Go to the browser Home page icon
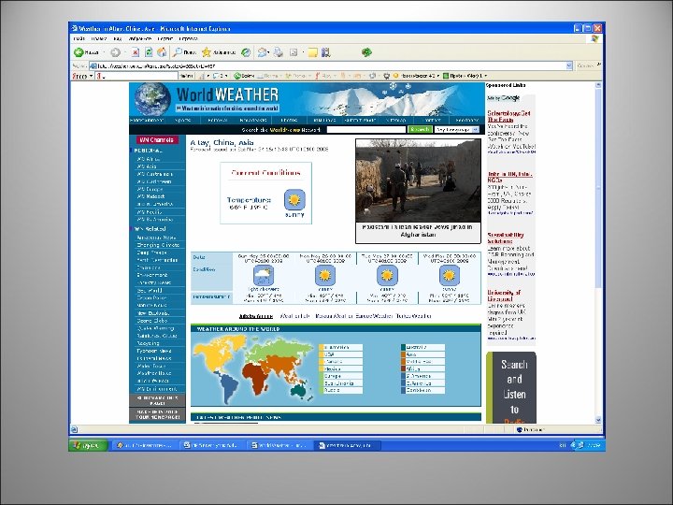The image size is (673, 505). pyautogui.click(x=162, y=52)
